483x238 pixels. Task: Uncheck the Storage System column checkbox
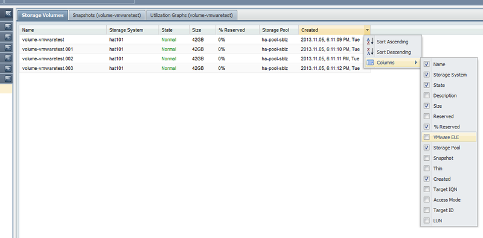pos(427,75)
